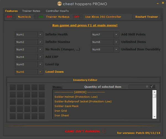Click the Level Up label
The image size is (166, 139).
click(x=52, y=64)
